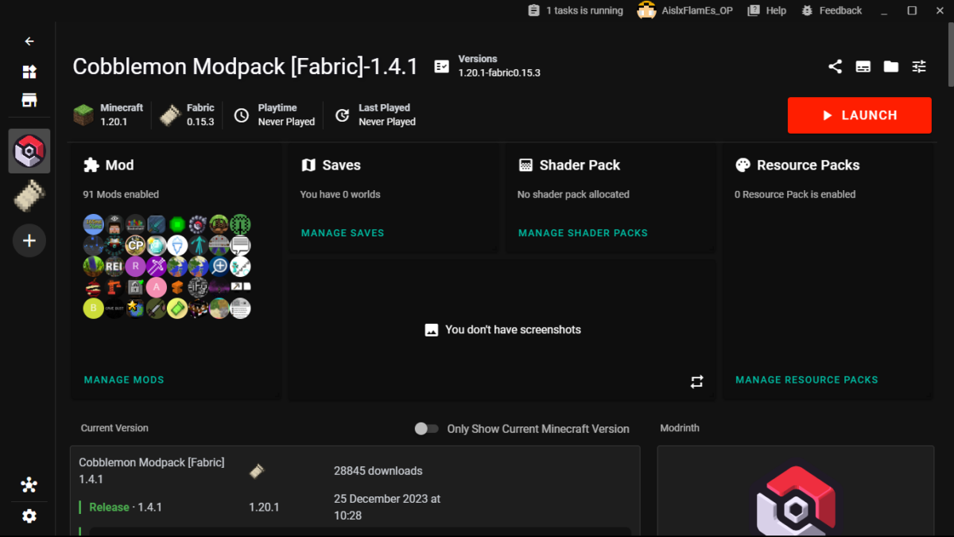Click the "91 Mods enabled" text
The image size is (954, 537).
[121, 194]
